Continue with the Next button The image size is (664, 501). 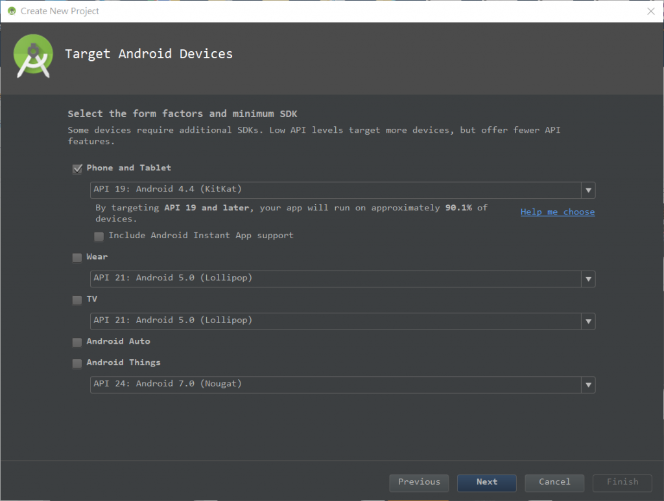(x=486, y=482)
